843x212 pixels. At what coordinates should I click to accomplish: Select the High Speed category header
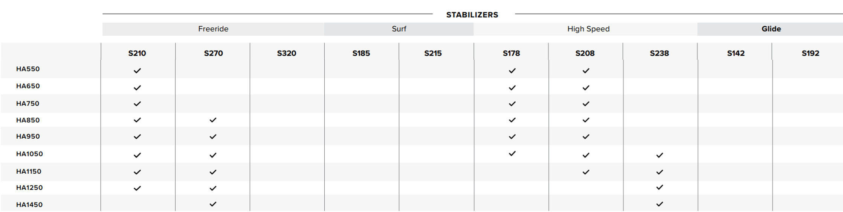(588, 29)
